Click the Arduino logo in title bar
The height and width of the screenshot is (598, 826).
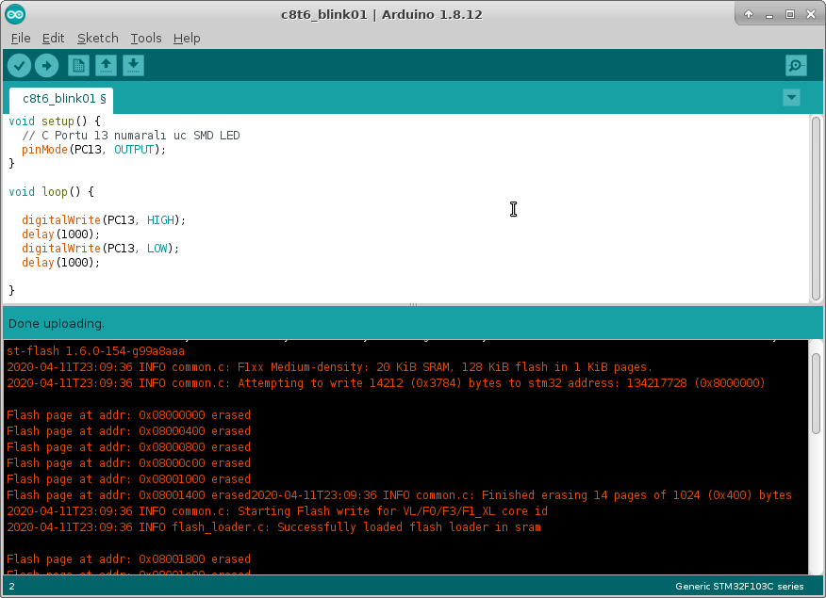point(15,14)
